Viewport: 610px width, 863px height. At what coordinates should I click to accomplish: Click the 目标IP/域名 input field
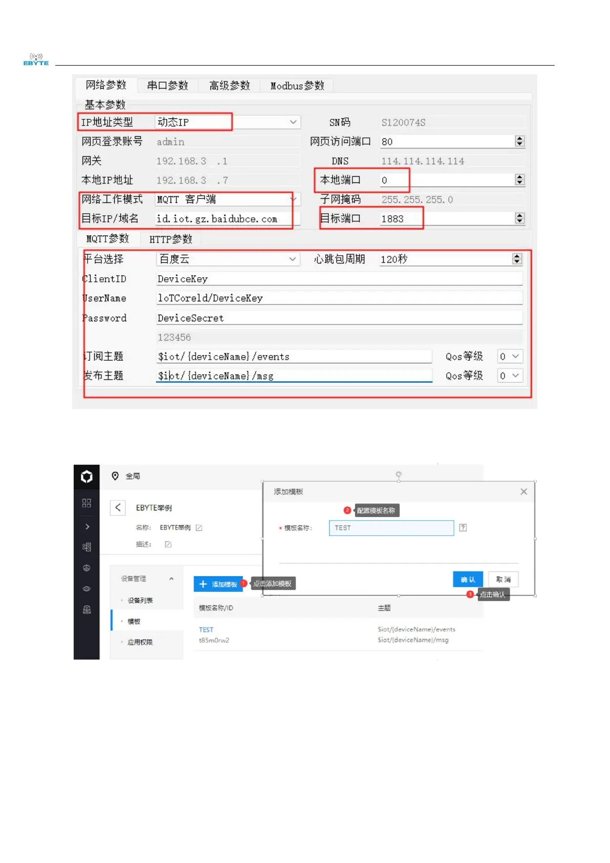(x=228, y=219)
